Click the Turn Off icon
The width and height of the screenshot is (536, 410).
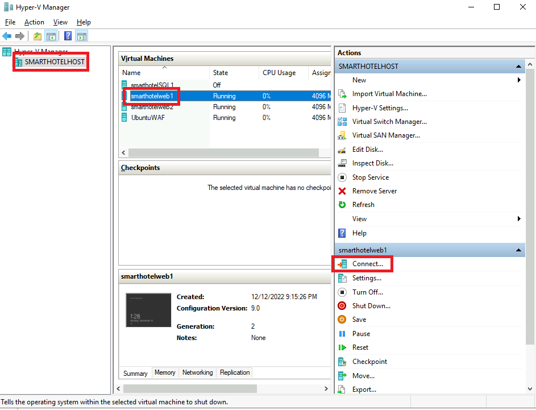tap(342, 292)
